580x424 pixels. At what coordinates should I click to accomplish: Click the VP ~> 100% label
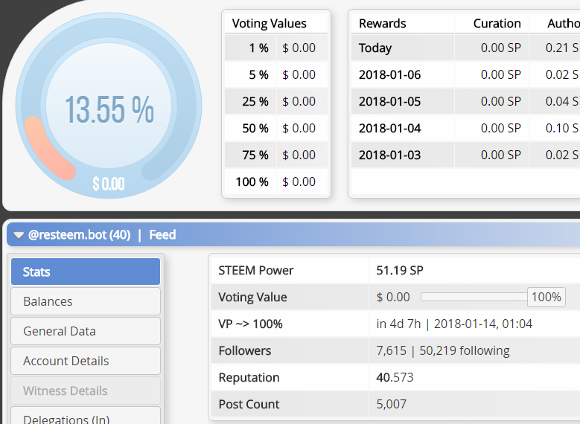250,324
